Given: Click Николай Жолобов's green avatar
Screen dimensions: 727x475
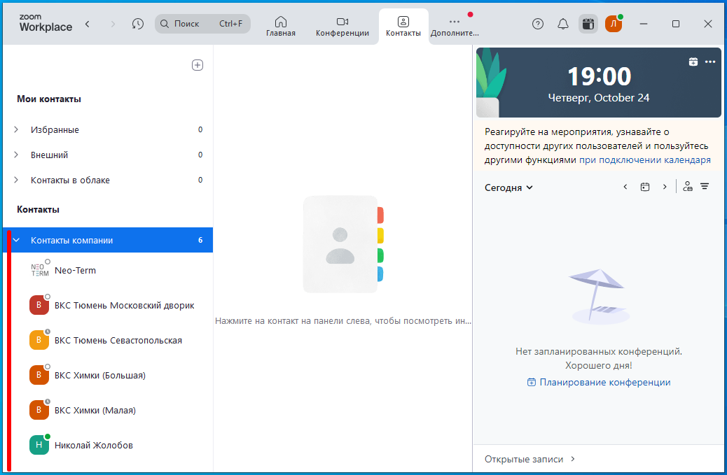Looking at the screenshot, I should (x=39, y=445).
